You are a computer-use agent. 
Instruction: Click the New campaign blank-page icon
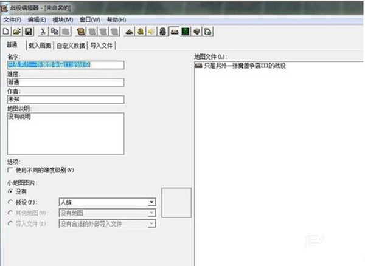click(x=5, y=32)
